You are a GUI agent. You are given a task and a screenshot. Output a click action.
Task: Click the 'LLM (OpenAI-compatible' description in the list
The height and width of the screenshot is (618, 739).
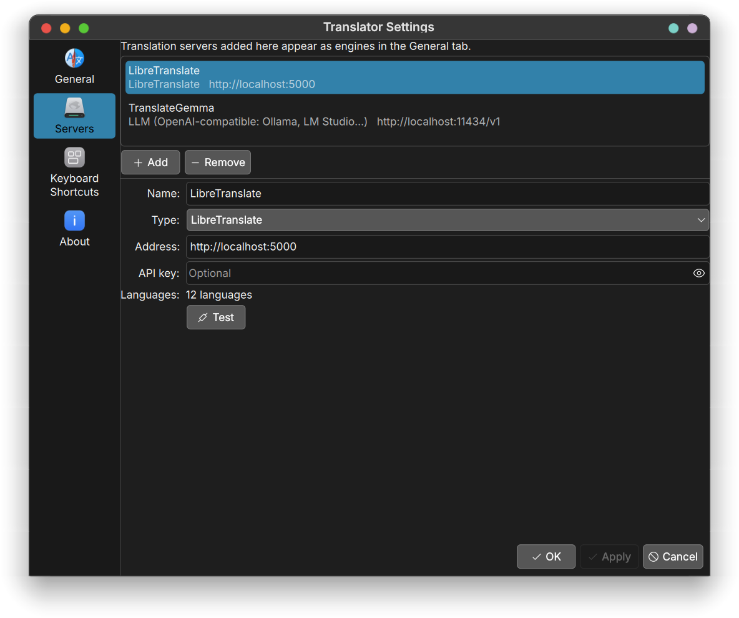tap(248, 122)
